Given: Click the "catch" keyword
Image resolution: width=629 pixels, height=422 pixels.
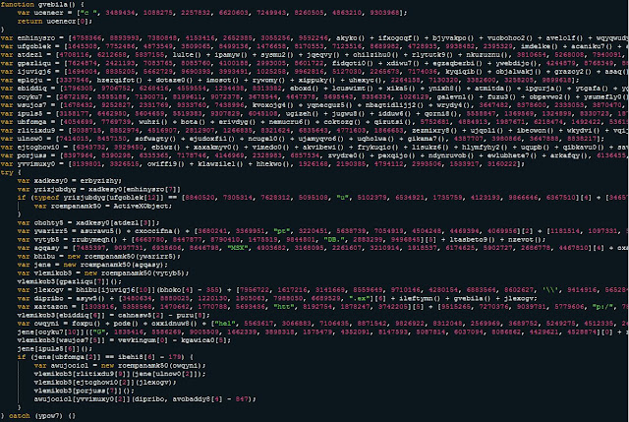Looking at the screenshot, I should (x=20, y=416).
